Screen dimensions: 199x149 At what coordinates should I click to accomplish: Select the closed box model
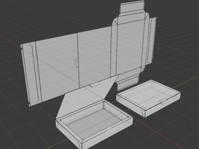click(148, 99)
